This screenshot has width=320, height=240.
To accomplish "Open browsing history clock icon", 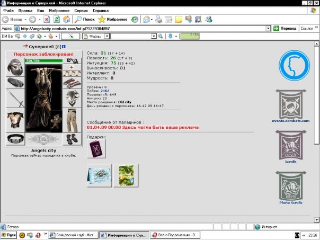I will (135, 20).
